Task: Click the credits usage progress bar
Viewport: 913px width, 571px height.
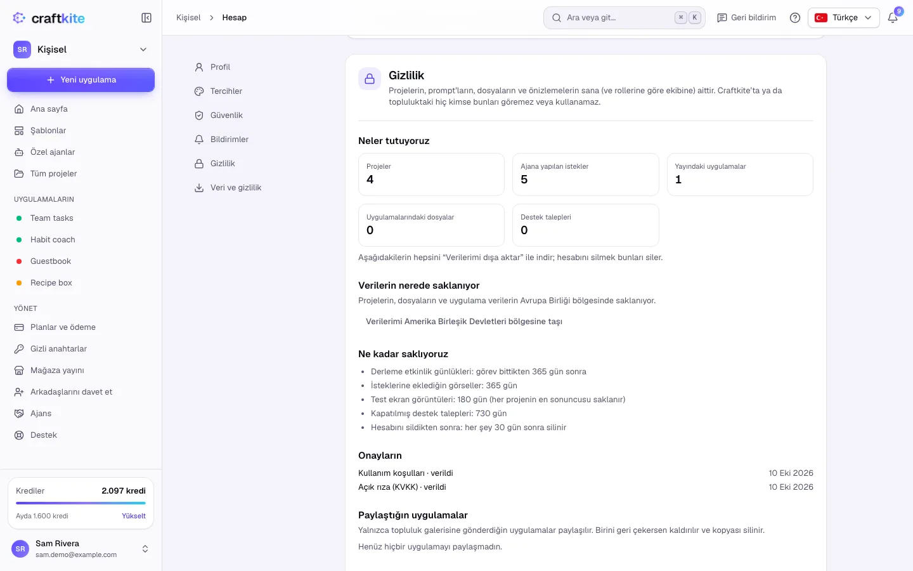Action: [x=81, y=503]
